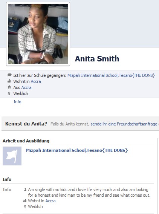159x214 pixels.
Task: Click the white flag school placeholder icon
Action: [x=12, y=156]
